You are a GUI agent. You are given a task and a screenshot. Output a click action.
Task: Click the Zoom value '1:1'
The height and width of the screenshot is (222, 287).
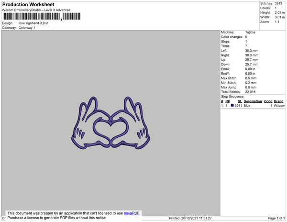tap(277, 22)
